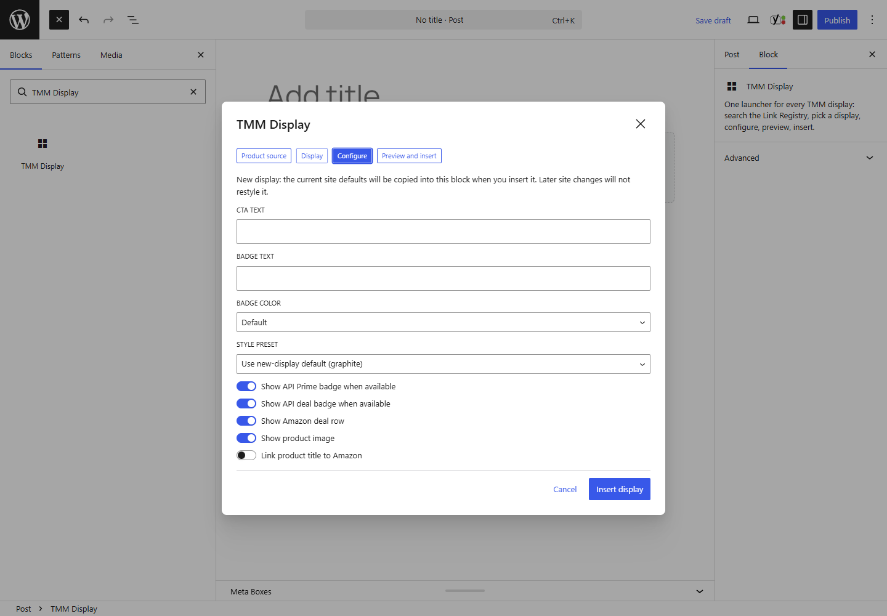The image size is (887, 616).
Task: Click the Publish button
Action: pyautogui.click(x=837, y=20)
